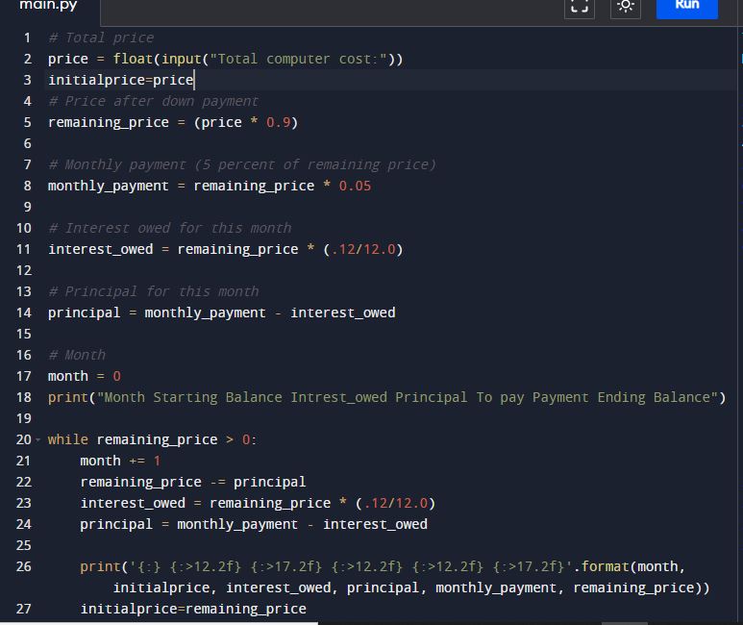743x625 pixels.
Task: Collapse the while loop fold arrow on line 20
Action: click(x=37, y=439)
